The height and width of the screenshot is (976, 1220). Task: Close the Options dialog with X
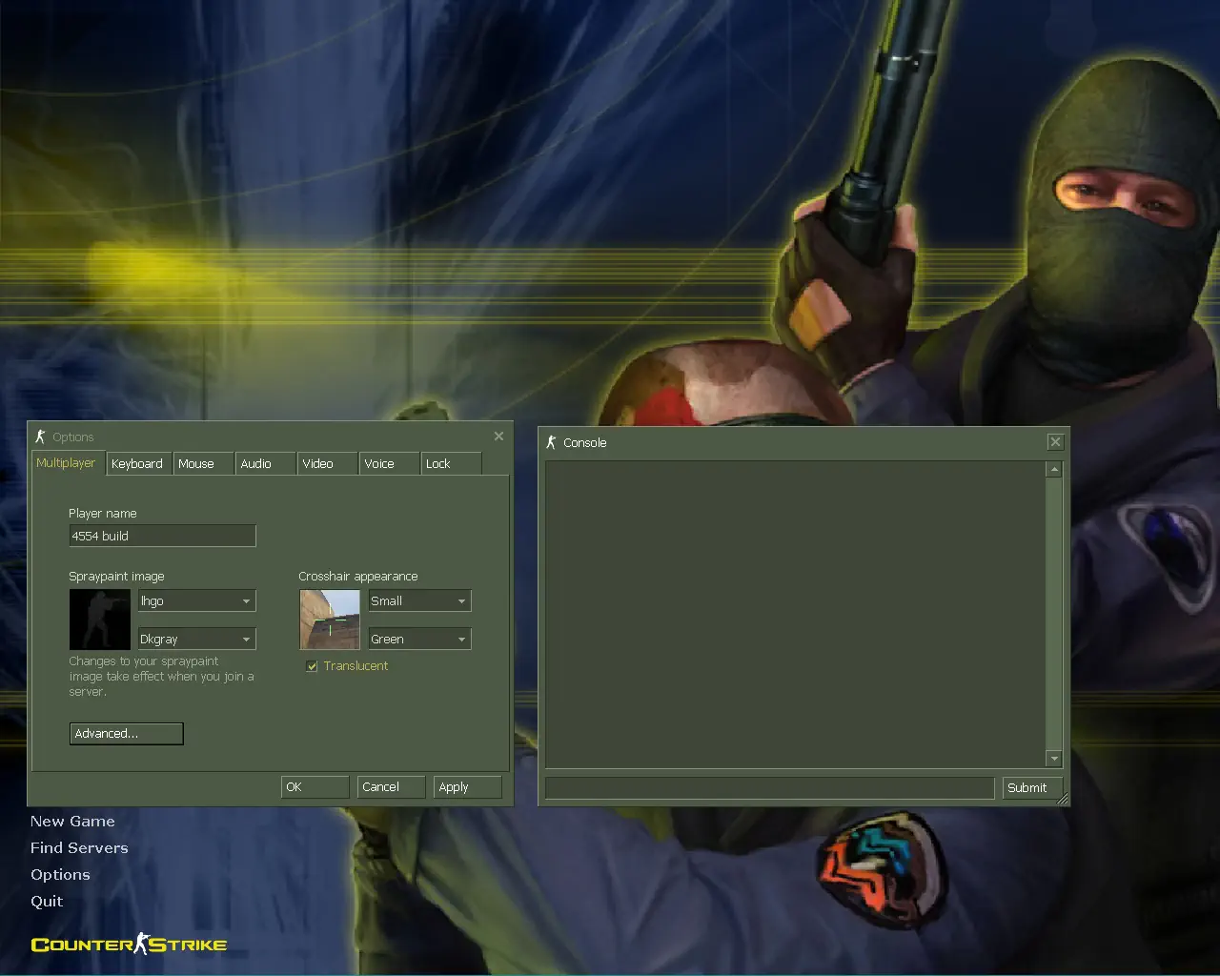(498, 437)
